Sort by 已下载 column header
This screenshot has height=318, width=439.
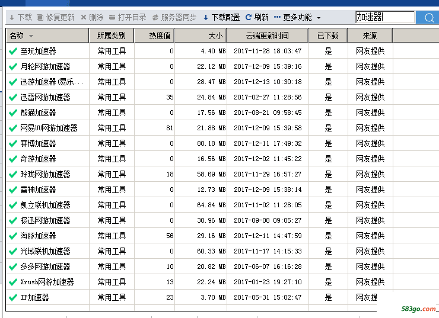[x=328, y=36]
